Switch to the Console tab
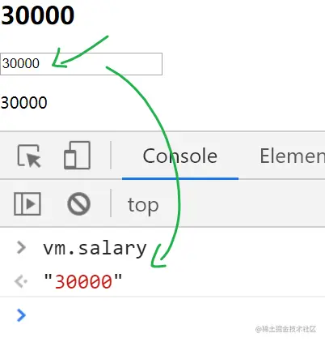Image resolution: width=325 pixels, height=342 pixels. click(x=180, y=156)
